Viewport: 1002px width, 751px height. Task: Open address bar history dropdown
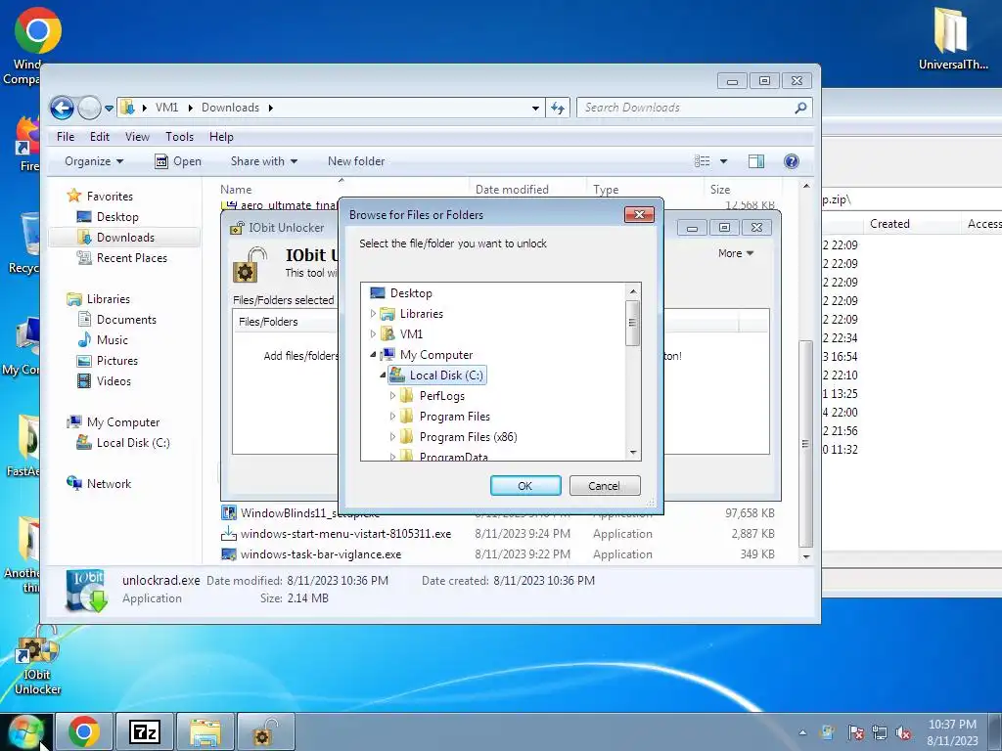[x=535, y=108]
